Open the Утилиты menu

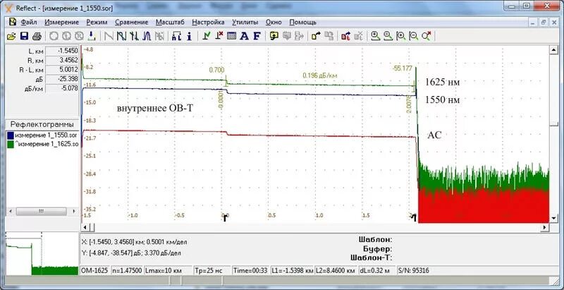coord(245,23)
